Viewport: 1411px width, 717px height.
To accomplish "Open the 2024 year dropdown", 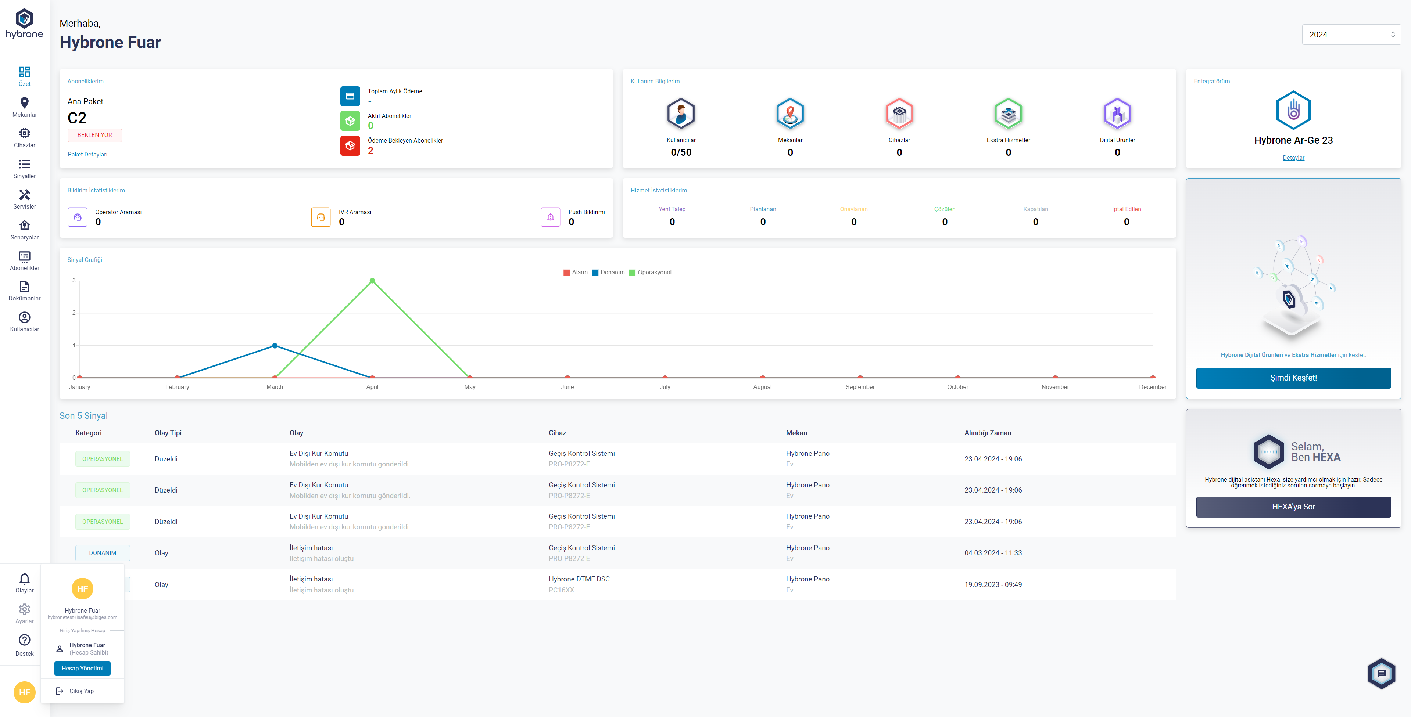I will click(x=1351, y=35).
